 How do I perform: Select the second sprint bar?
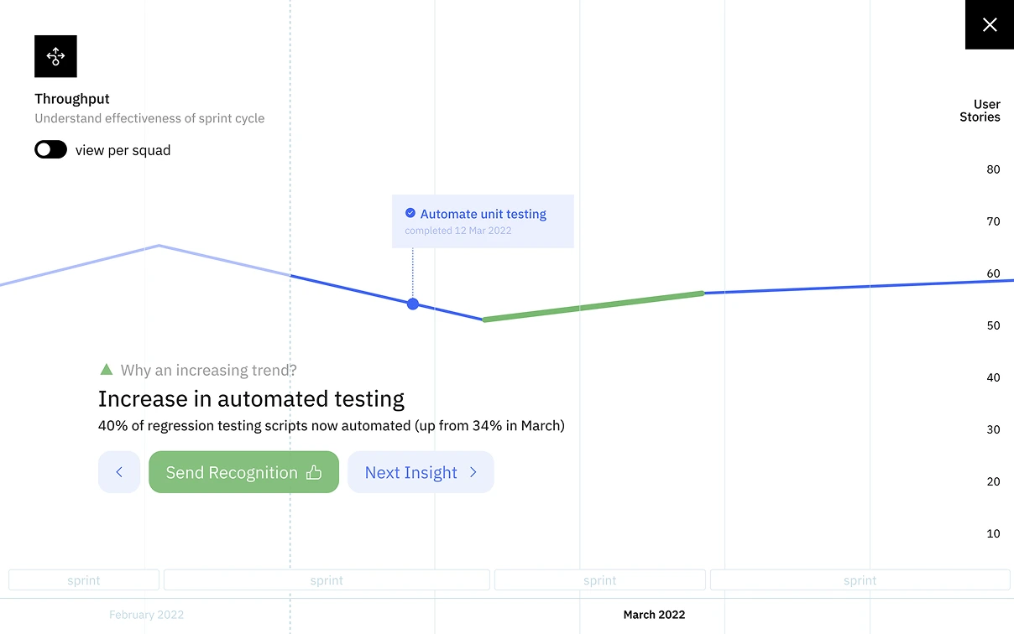tap(327, 580)
